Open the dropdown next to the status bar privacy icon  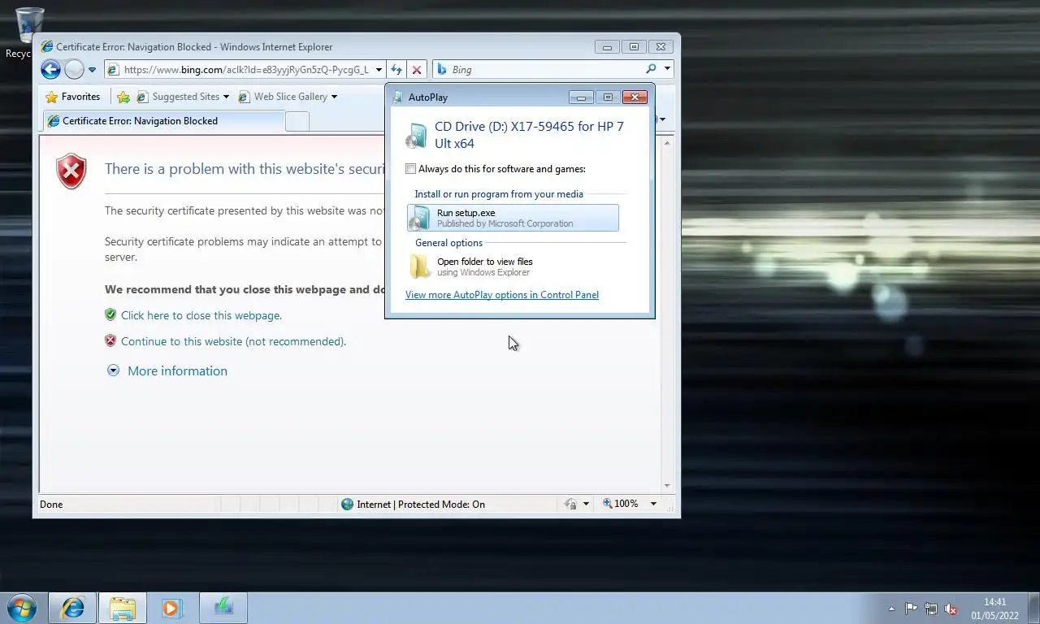tap(586, 504)
